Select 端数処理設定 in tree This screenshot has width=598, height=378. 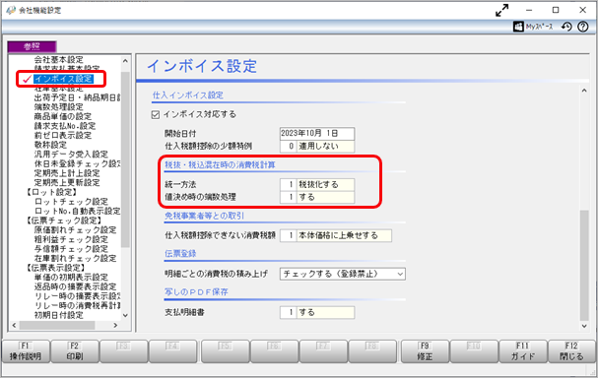(59, 107)
